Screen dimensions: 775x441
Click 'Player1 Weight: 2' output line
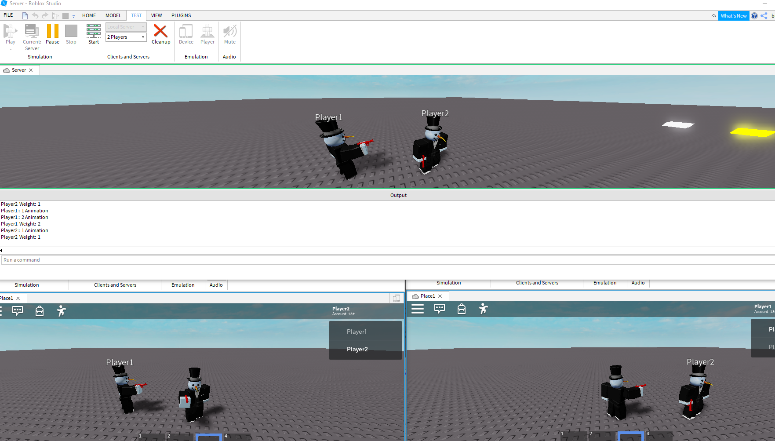coord(21,224)
